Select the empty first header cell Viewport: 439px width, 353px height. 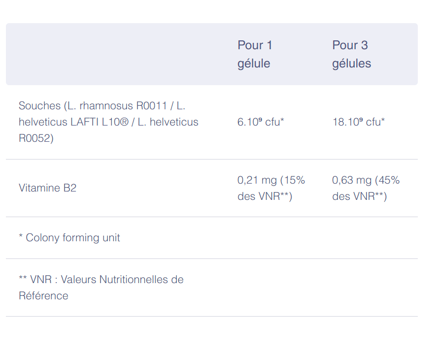click(118, 54)
